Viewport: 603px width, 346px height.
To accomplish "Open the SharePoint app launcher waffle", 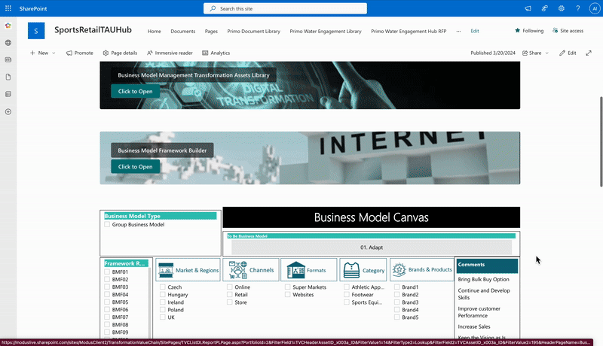I will (x=8, y=8).
